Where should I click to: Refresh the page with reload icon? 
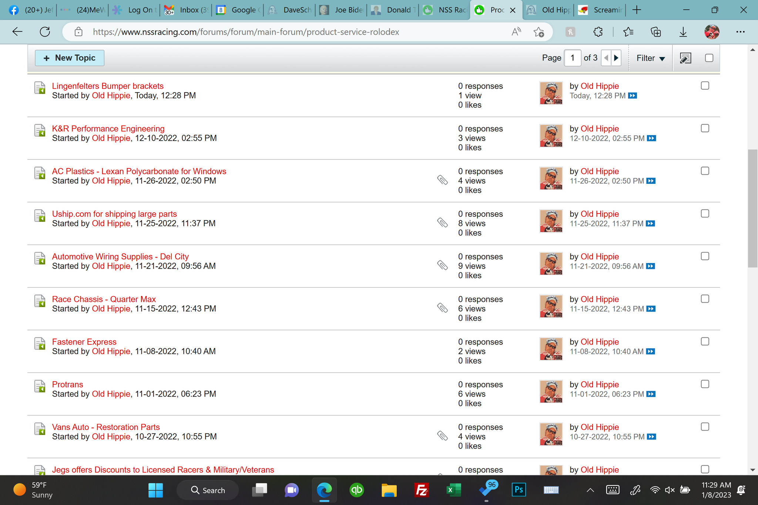(x=45, y=32)
